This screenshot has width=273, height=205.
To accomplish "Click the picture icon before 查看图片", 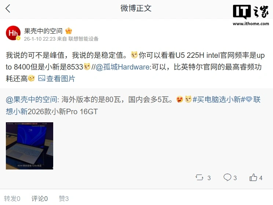I will 41,78.
